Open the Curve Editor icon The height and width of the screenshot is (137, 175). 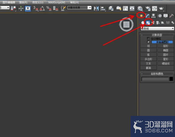coord(125,8)
